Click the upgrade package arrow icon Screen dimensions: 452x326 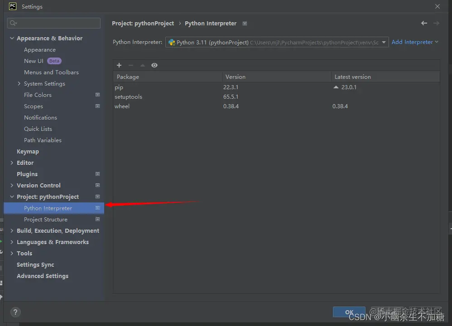(142, 65)
